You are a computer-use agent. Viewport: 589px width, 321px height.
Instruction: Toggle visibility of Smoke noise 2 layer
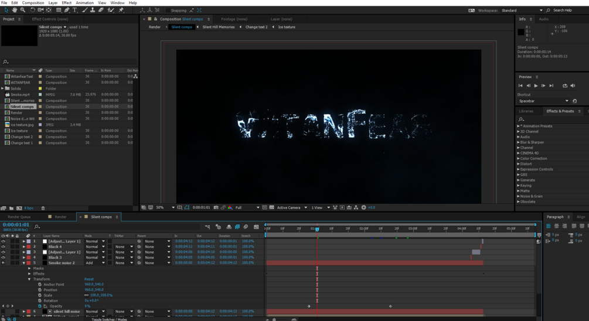[x=3, y=263]
